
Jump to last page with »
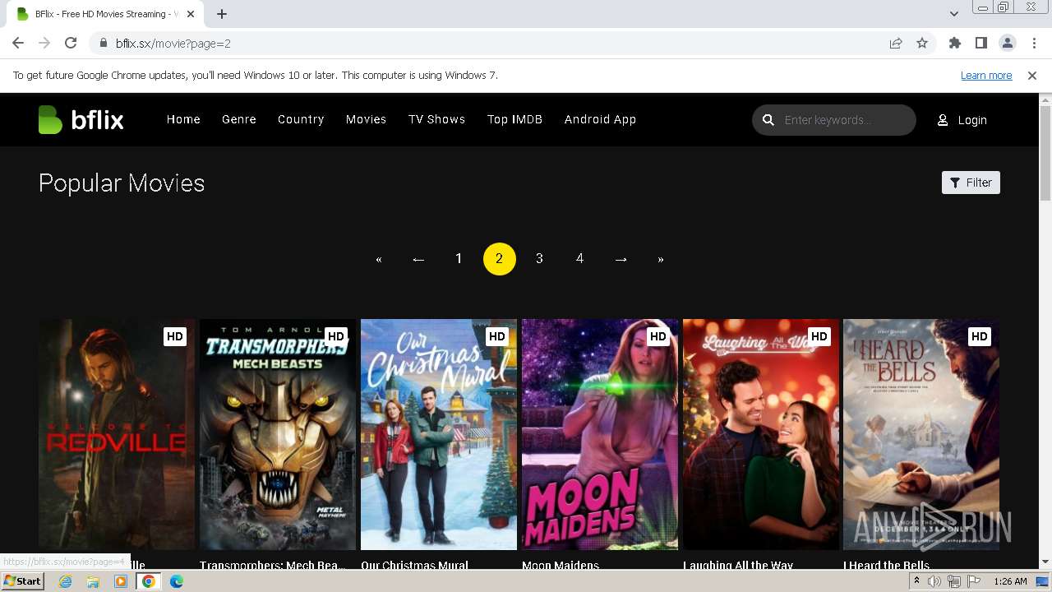661,259
